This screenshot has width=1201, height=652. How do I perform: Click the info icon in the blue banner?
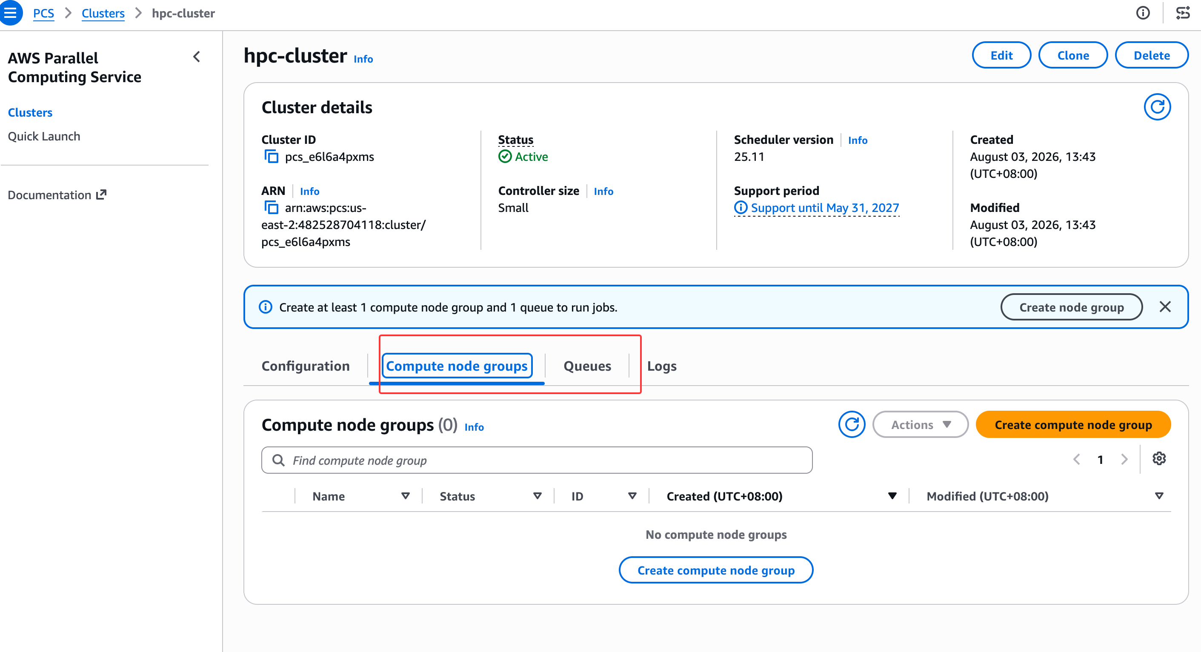coord(265,307)
